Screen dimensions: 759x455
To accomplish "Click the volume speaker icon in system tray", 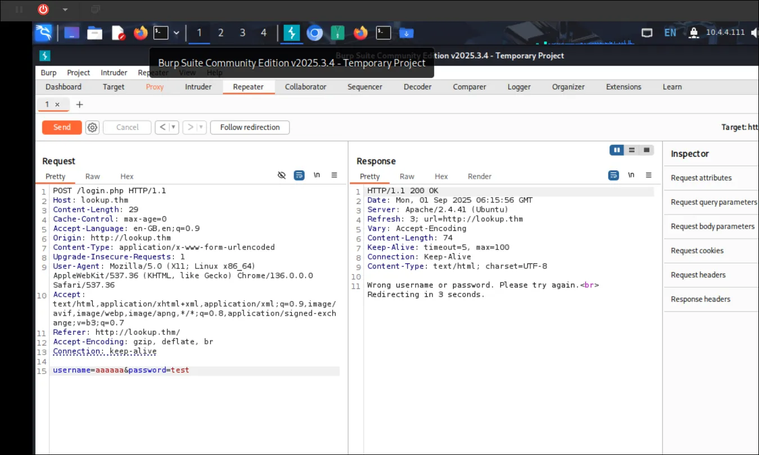I will click(x=753, y=33).
